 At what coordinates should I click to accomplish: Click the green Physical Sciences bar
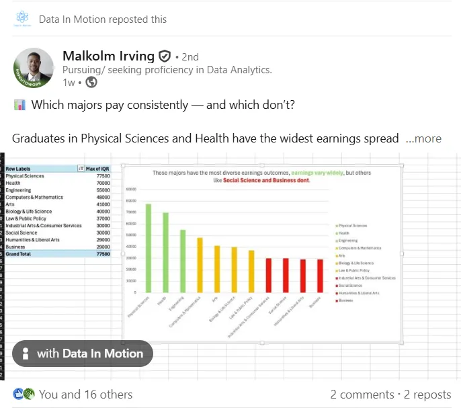pos(149,248)
